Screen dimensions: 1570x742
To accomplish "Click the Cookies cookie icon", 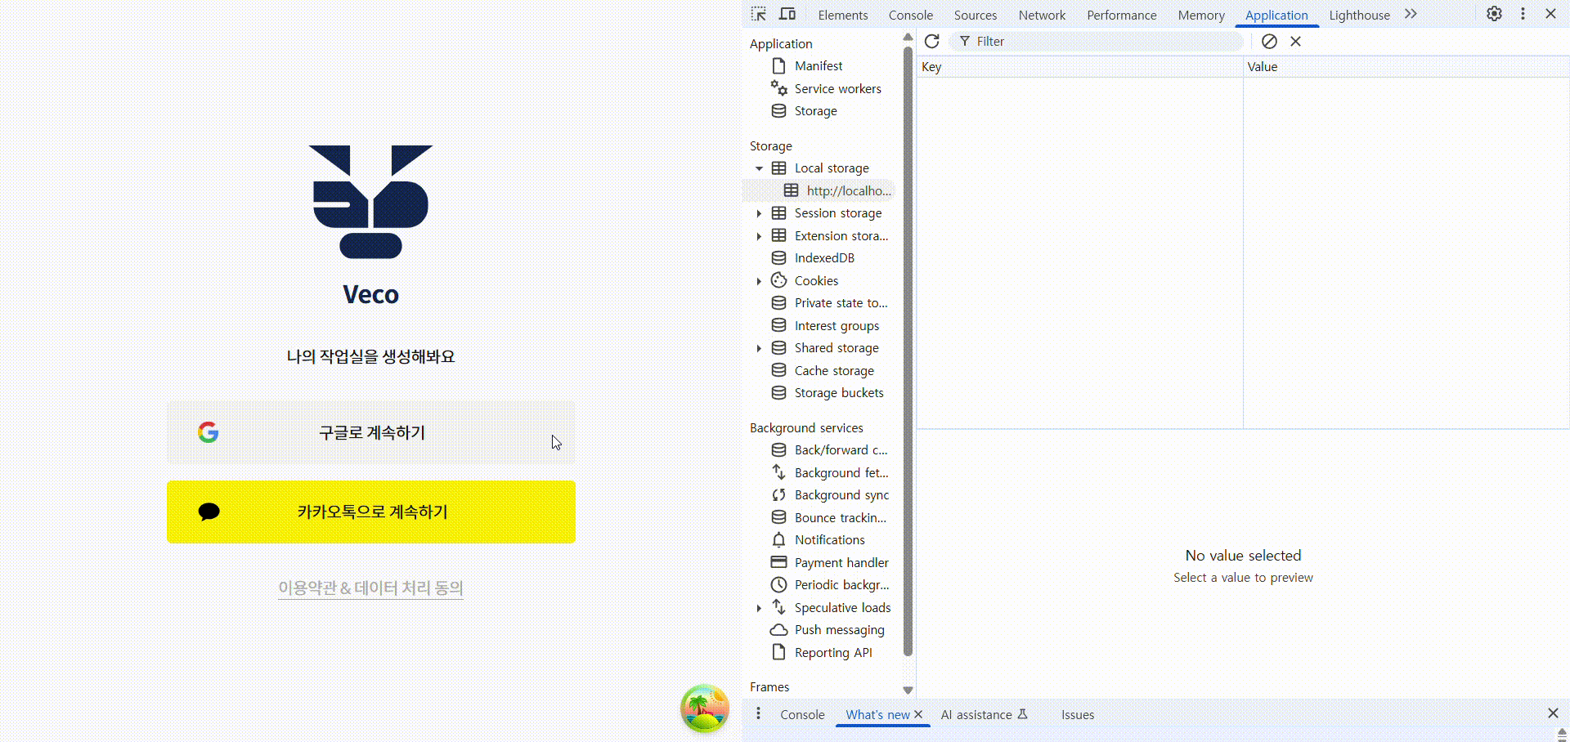I will pos(778,280).
